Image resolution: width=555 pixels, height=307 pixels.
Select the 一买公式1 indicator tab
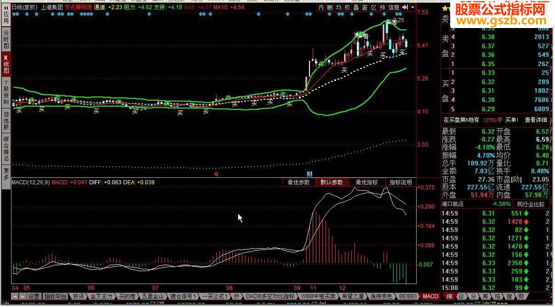click(x=215, y=296)
